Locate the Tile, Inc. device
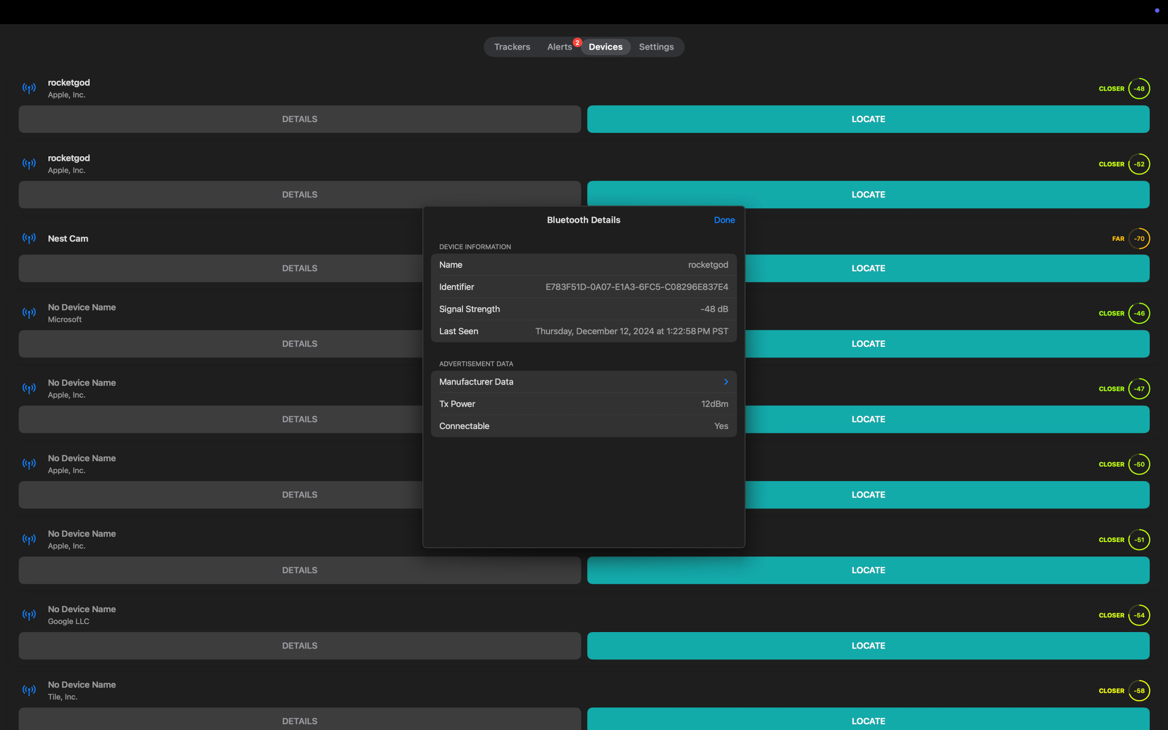Viewport: 1168px width, 730px height. (x=868, y=719)
